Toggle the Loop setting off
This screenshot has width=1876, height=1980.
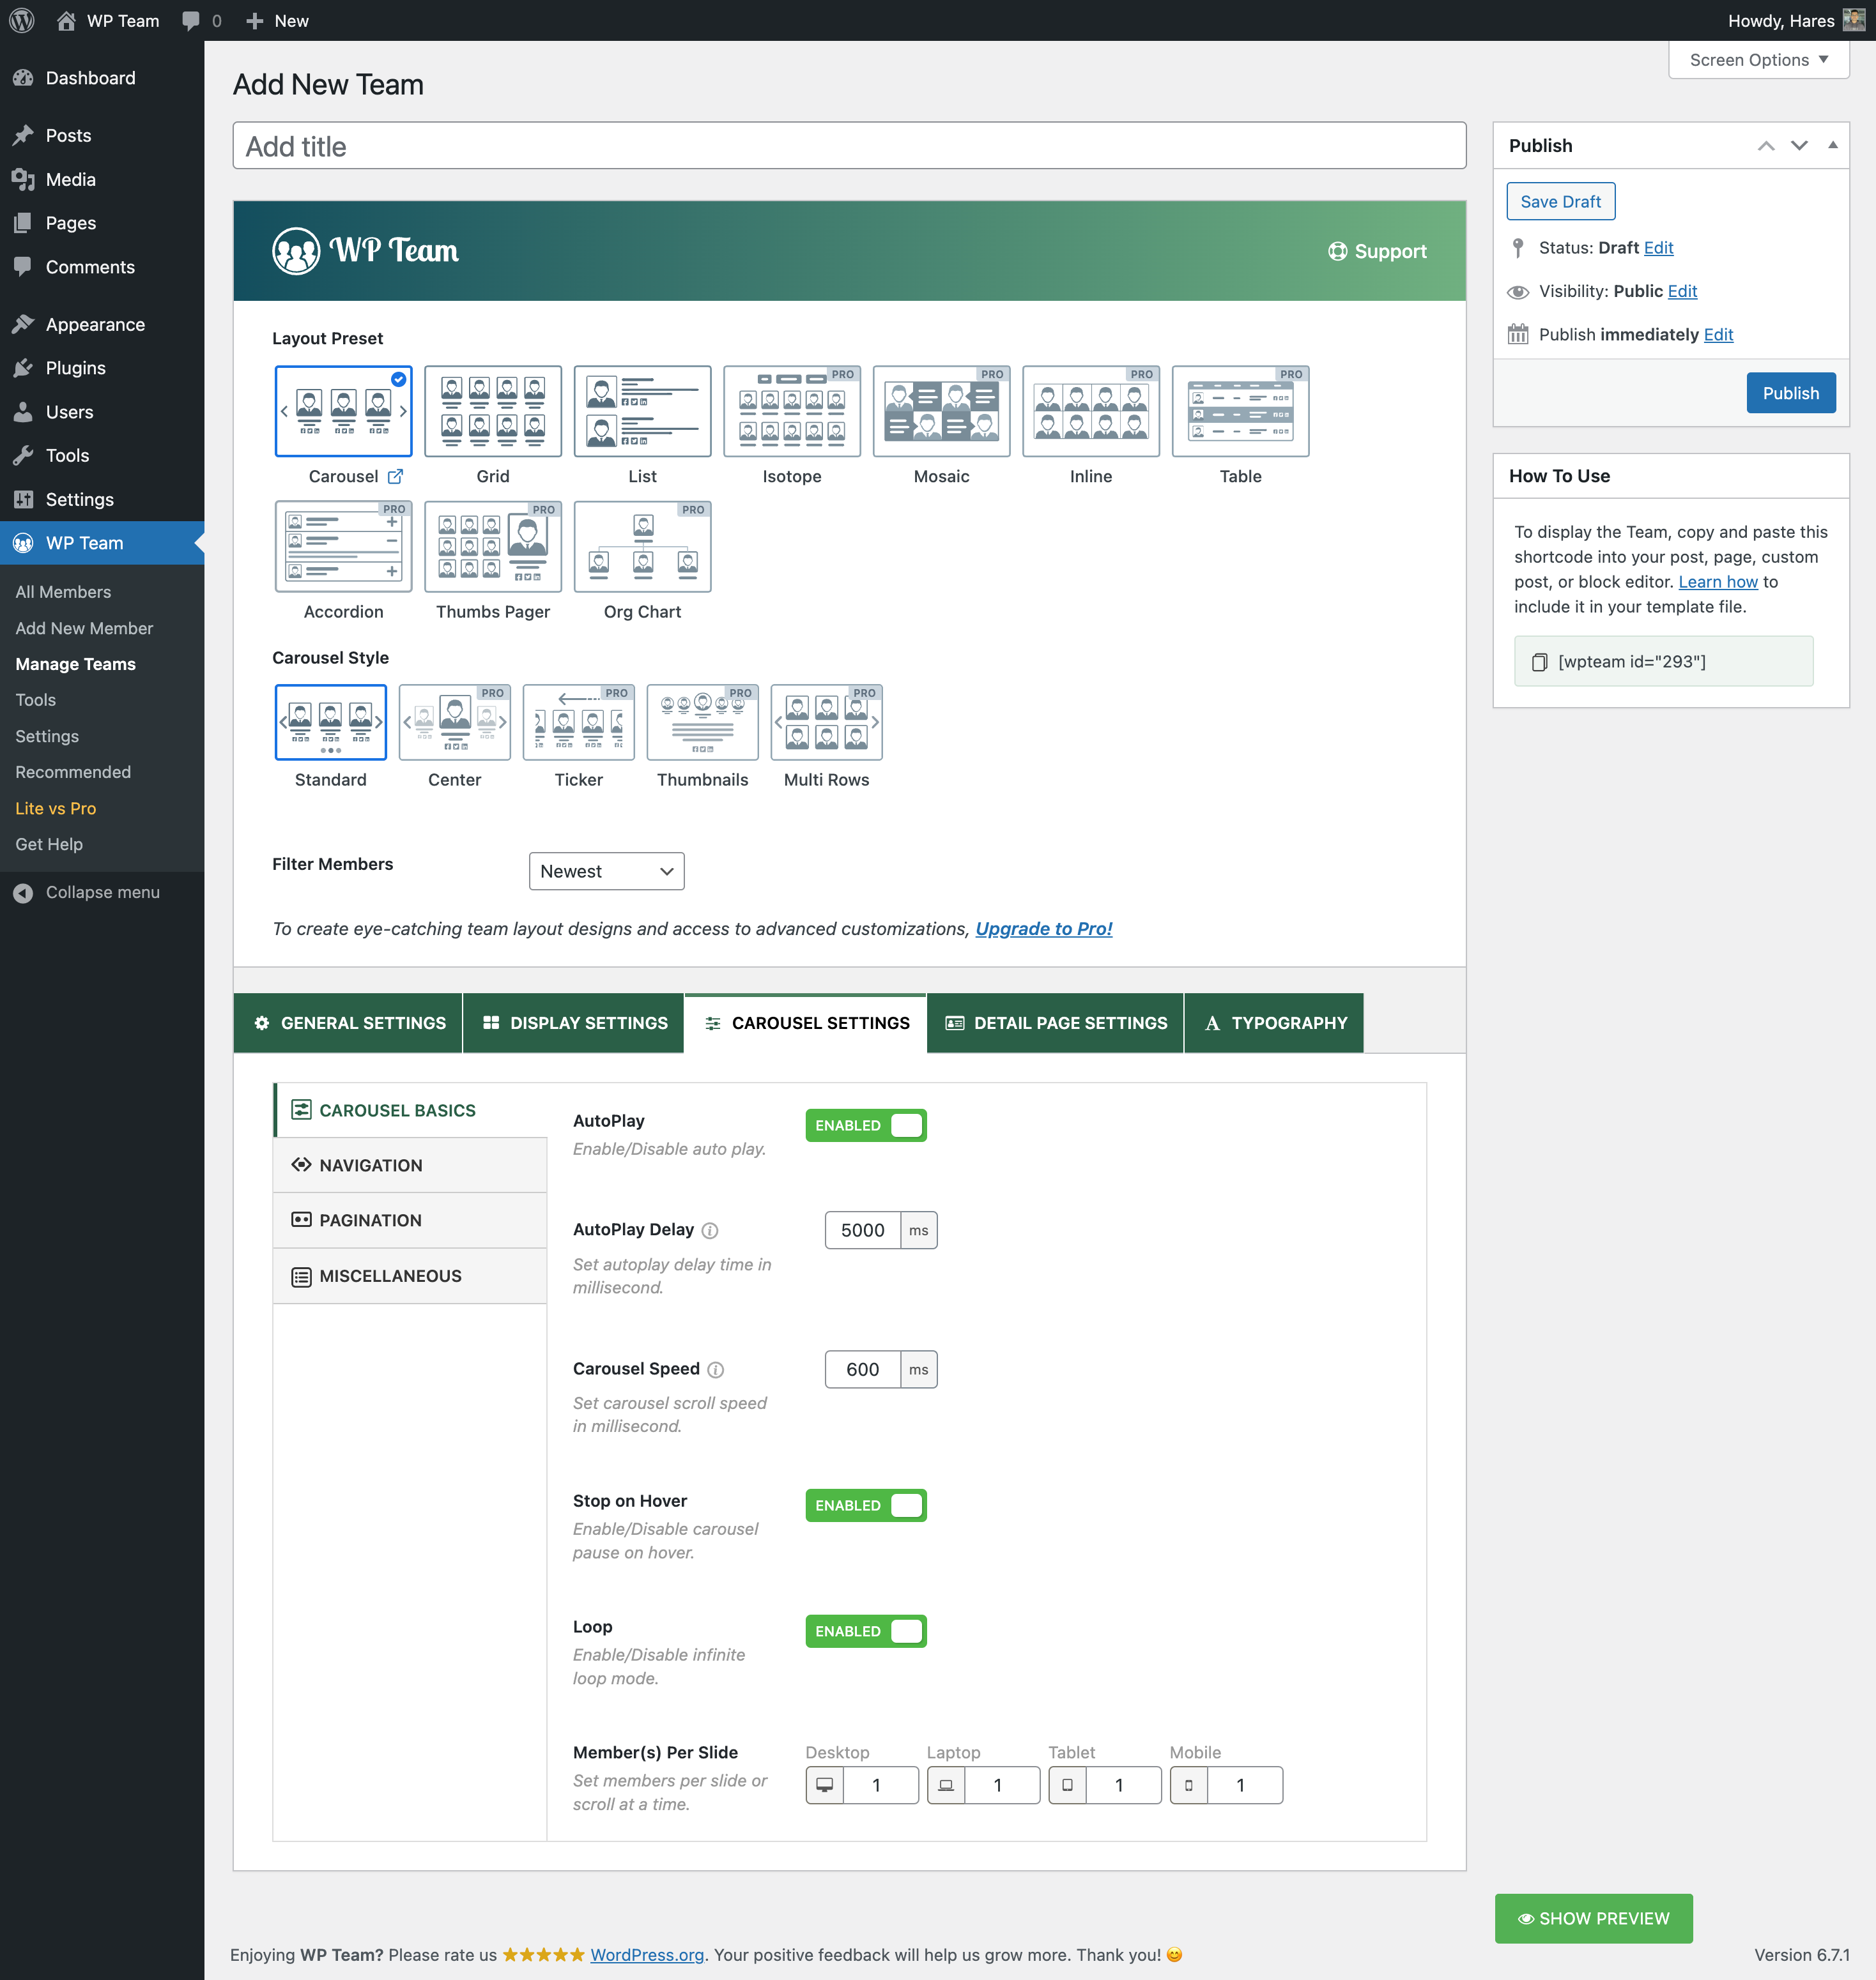coord(865,1631)
